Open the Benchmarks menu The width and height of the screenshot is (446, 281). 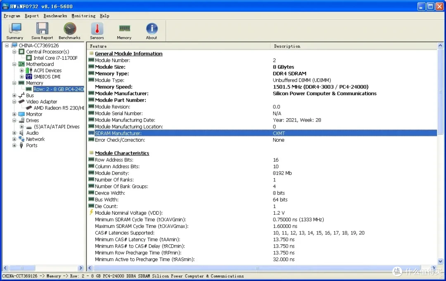coord(55,16)
